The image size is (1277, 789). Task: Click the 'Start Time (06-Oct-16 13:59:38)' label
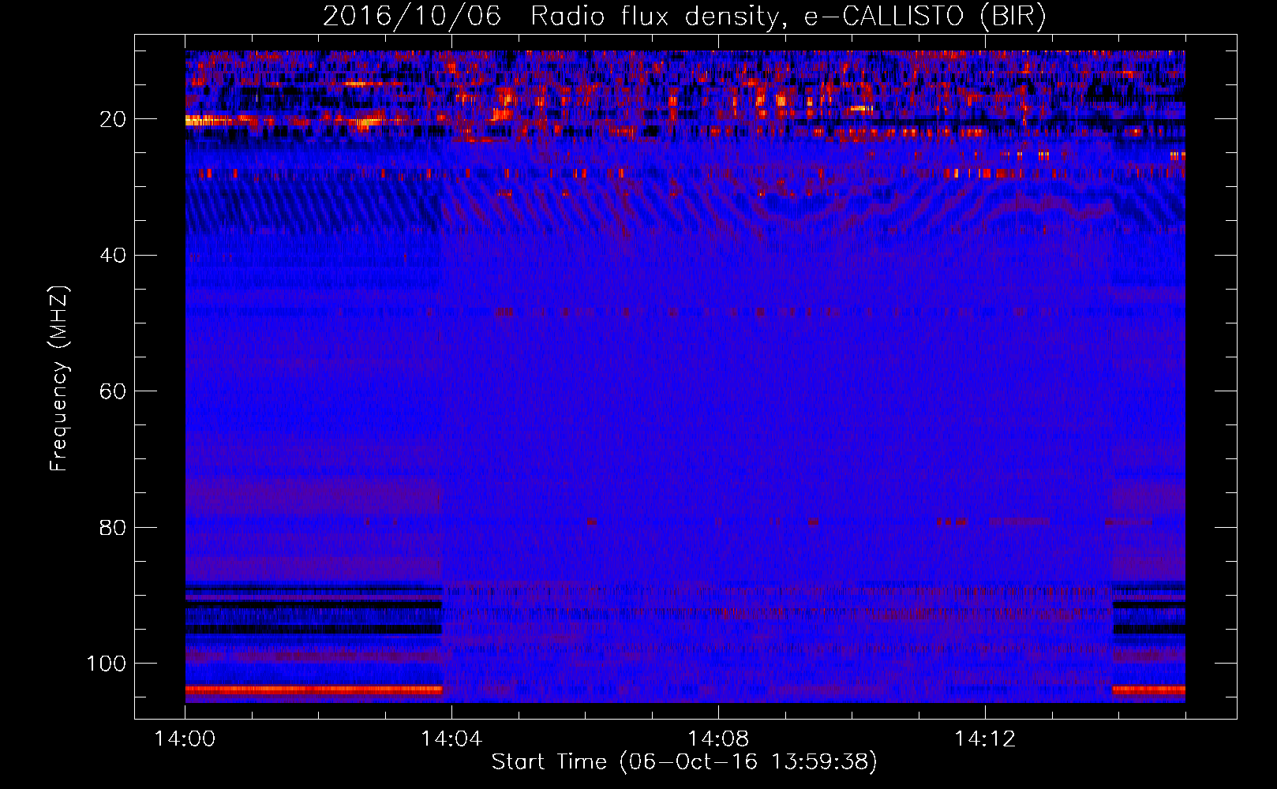pyautogui.click(x=684, y=762)
